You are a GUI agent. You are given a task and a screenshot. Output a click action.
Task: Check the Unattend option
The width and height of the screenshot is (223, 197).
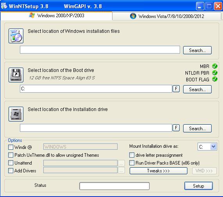click(x=11, y=163)
